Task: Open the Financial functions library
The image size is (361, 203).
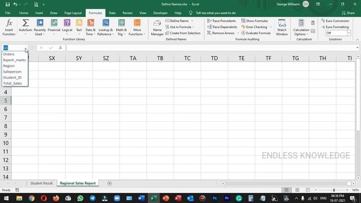Action: point(54,27)
